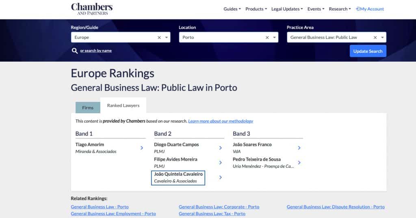Select lawyer João Soares Franco
The width and height of the screenshot is (416, 218).
[252, 145]
